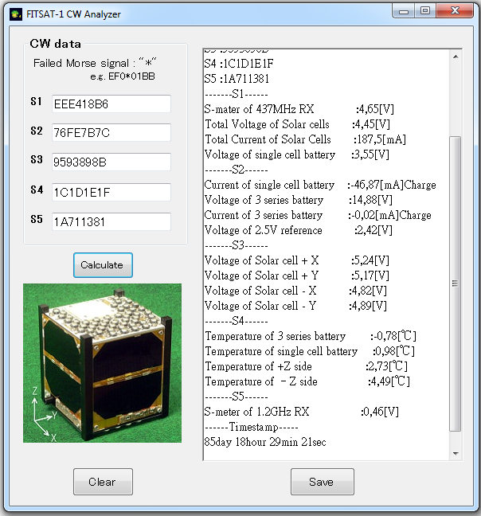Clear all CW data with Clear button
Viewport: 481px width, 516px height.
[x=103, y=482]
